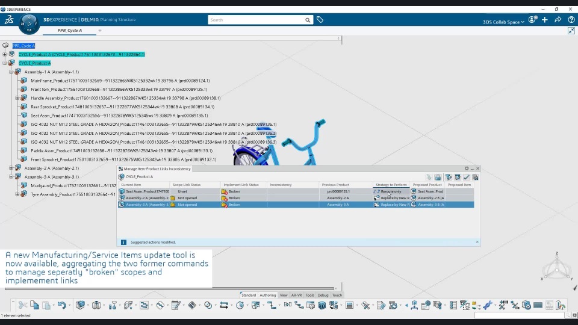The height and width of the screenshot is (325, 578).
Task: Open the help question mark icon
Action: pyautogui.click(x=571, y=20)
